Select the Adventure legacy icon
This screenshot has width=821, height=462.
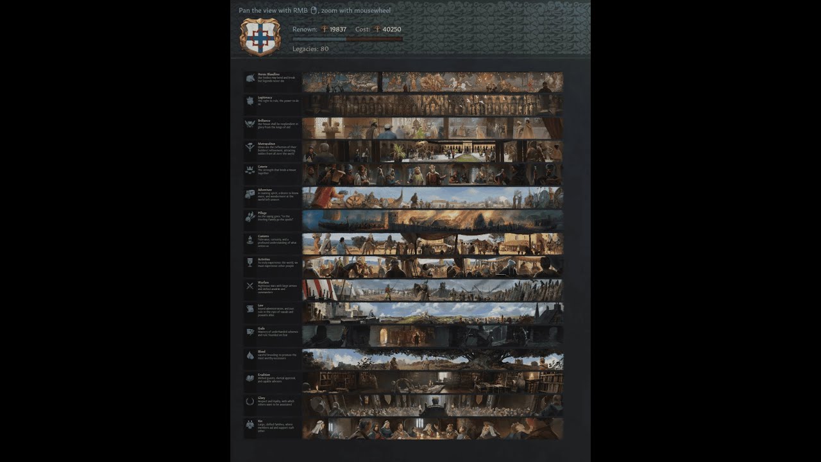pos(250,193)
